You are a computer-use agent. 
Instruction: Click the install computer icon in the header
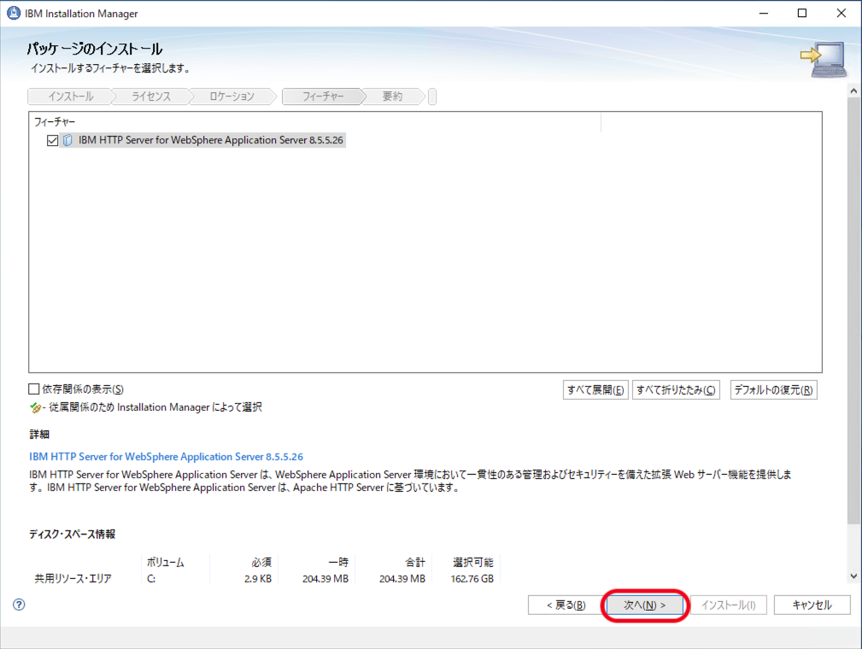click(823, 60)
